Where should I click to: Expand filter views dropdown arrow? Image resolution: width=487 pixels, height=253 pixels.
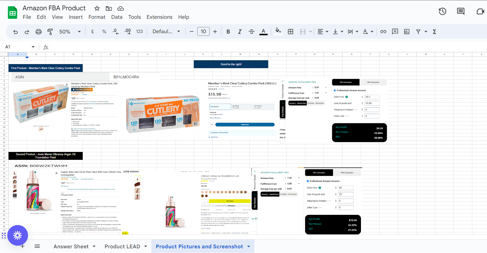click(x=426, y=31)
